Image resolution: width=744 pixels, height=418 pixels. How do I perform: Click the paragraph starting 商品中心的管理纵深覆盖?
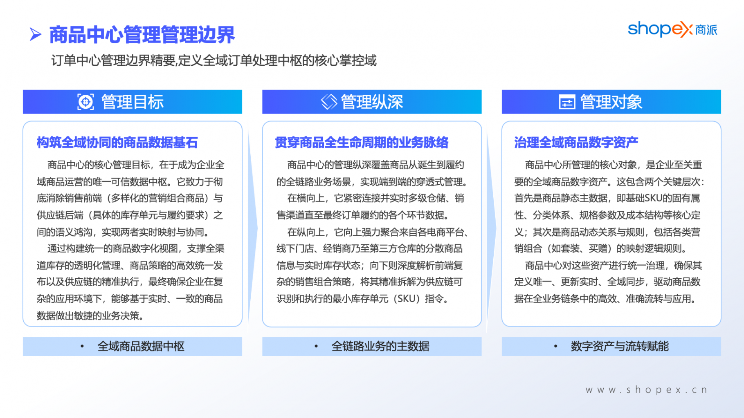372,173
